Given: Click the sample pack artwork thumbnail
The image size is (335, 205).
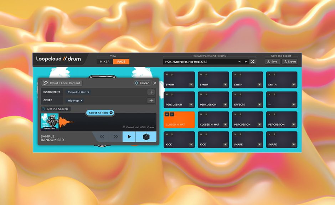Looking at the screenshot, I should coord(50,122).
